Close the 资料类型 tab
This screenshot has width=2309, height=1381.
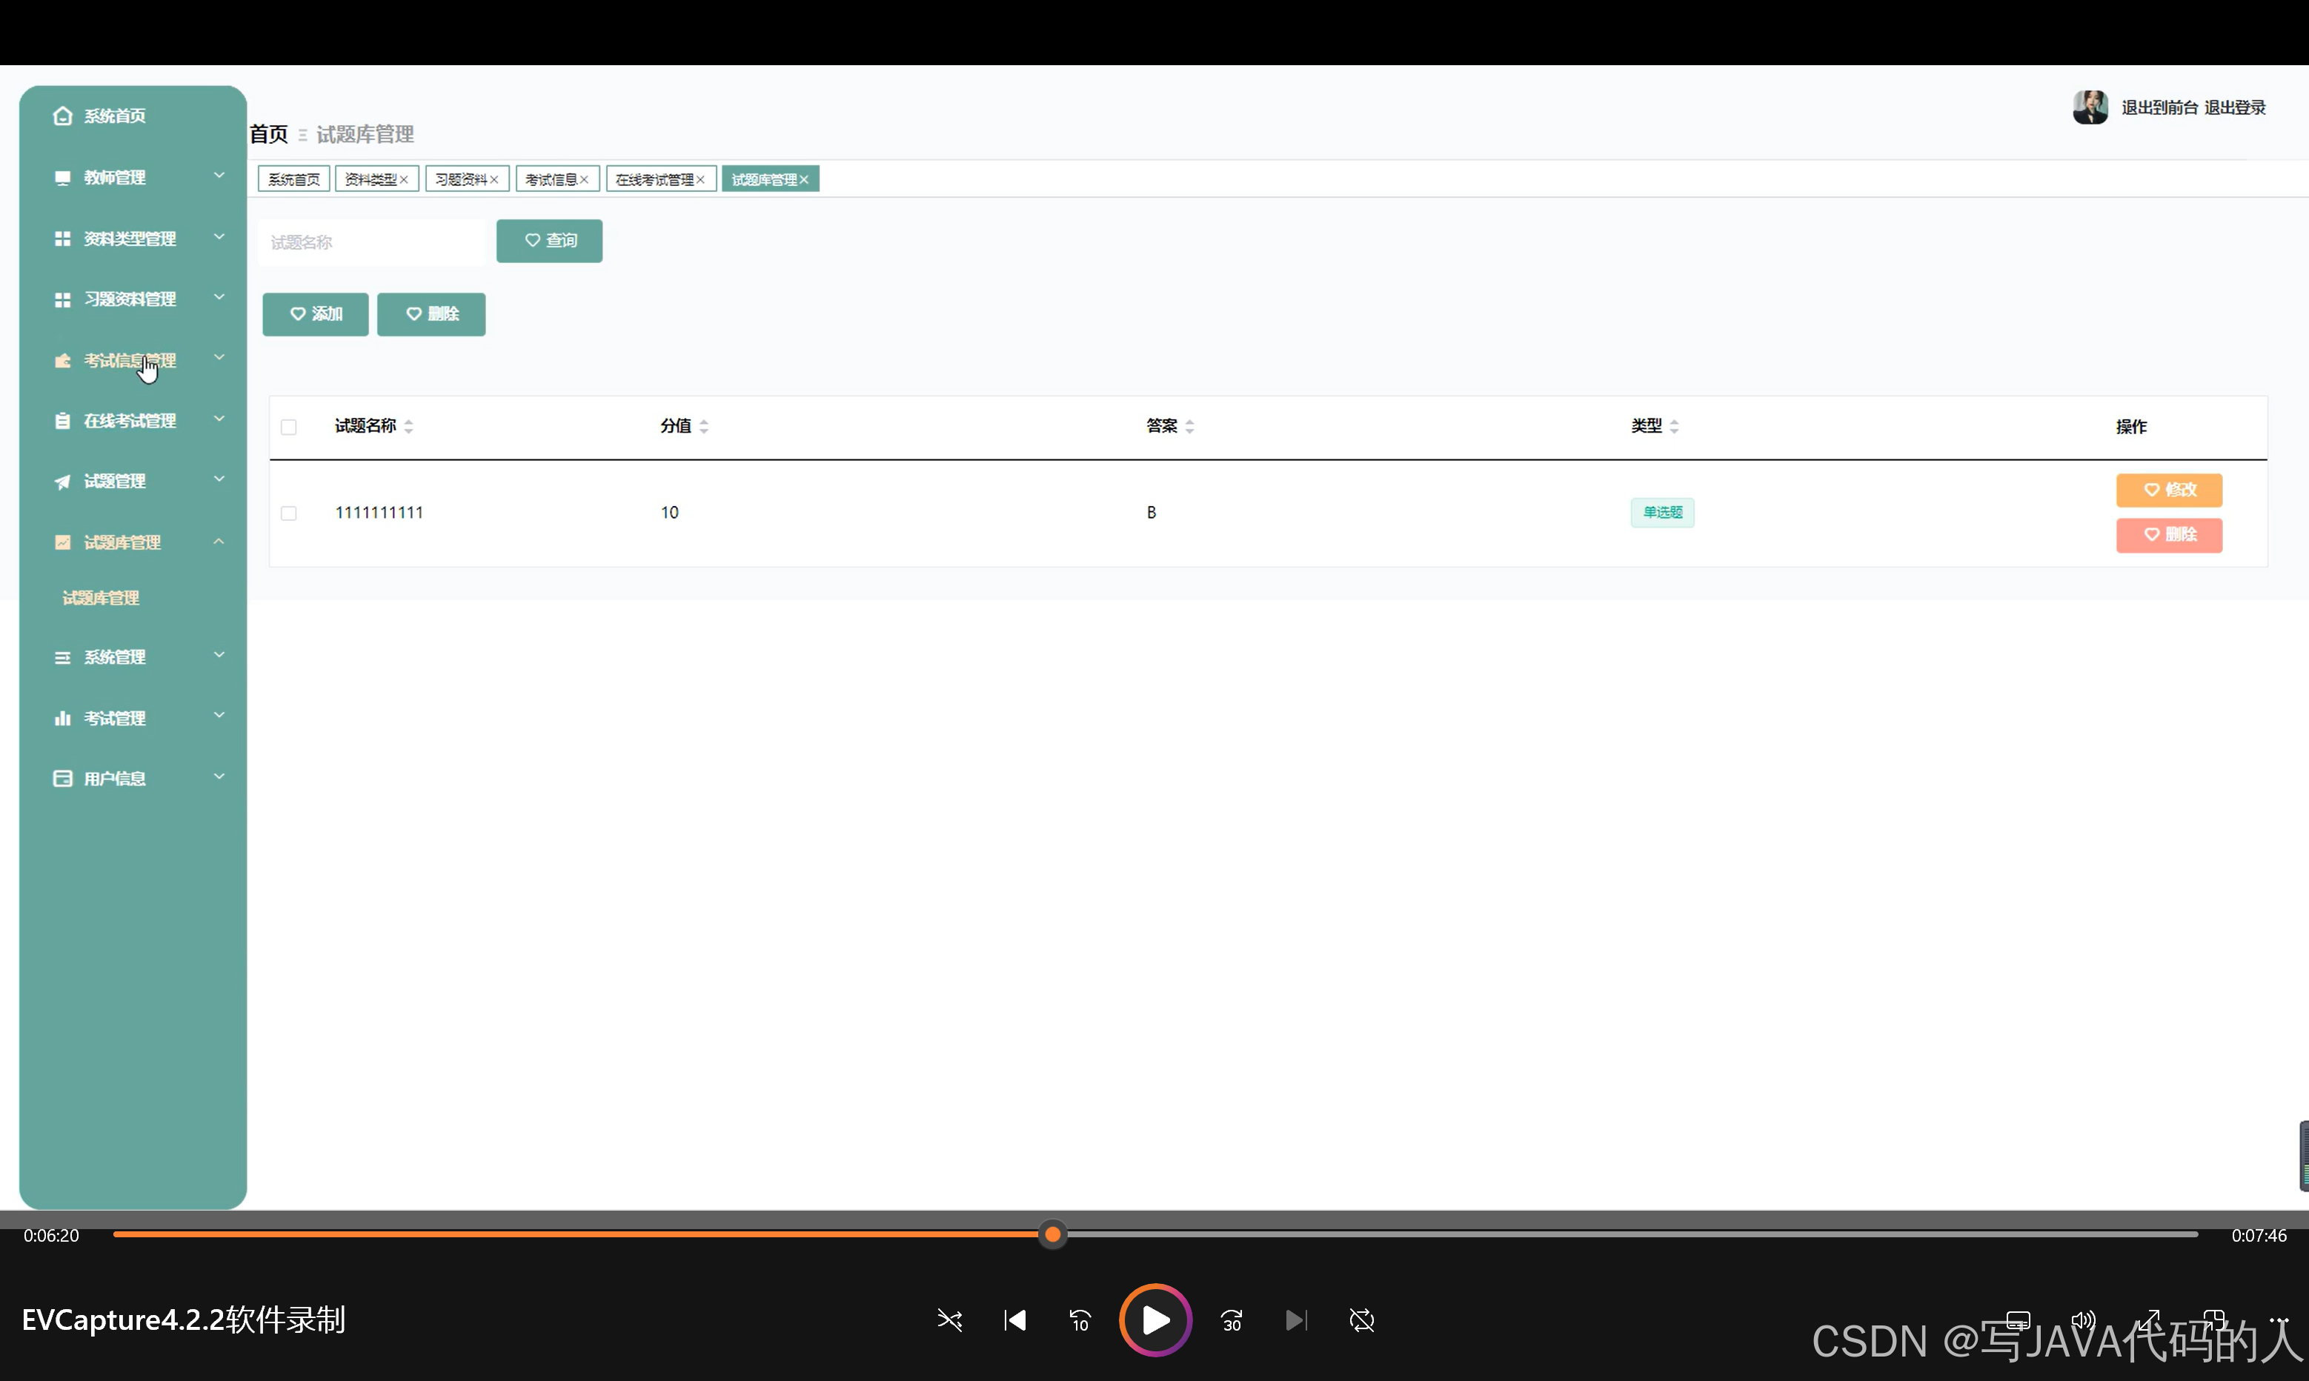[x=404, y=179]
